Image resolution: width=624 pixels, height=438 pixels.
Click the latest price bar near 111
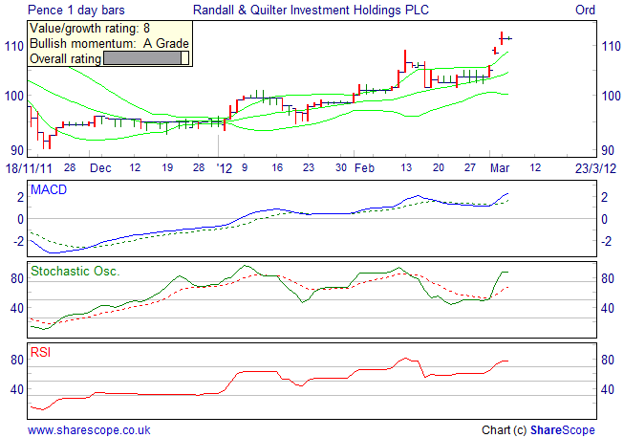pyautogui.click(x=508, y=38)
